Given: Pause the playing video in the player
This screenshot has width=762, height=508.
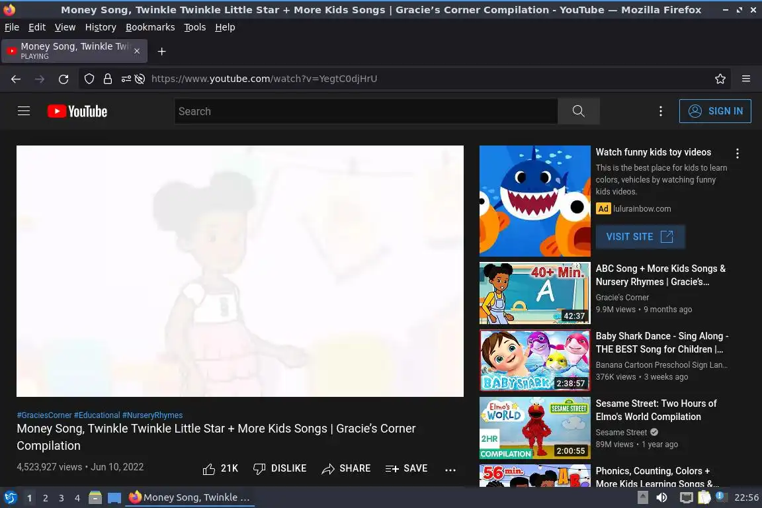Looking at the screenshot, I should [240, 271].
